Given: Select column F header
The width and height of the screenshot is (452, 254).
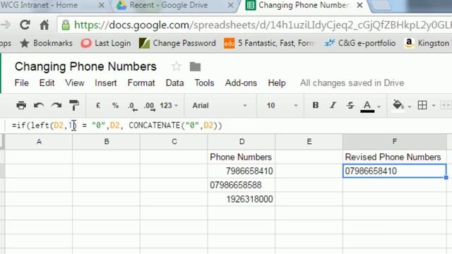Looking at the screenshot, I should 395,142.
